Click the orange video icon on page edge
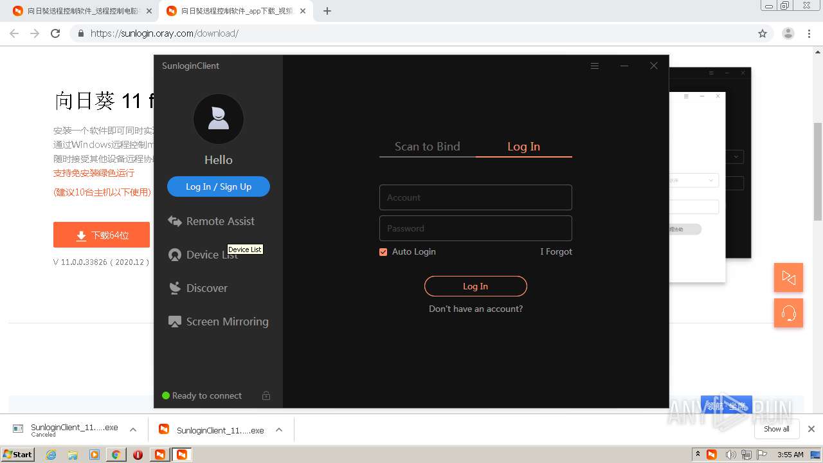Viewport: 823px width, 463px height. [788, 278]
